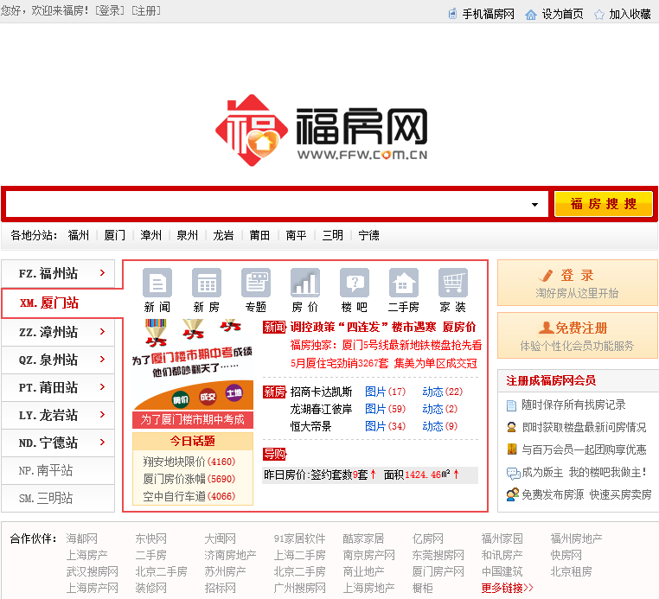
Task: Click the mobile phone icon for 手机福房网
Action: click(x=452, y=14)
